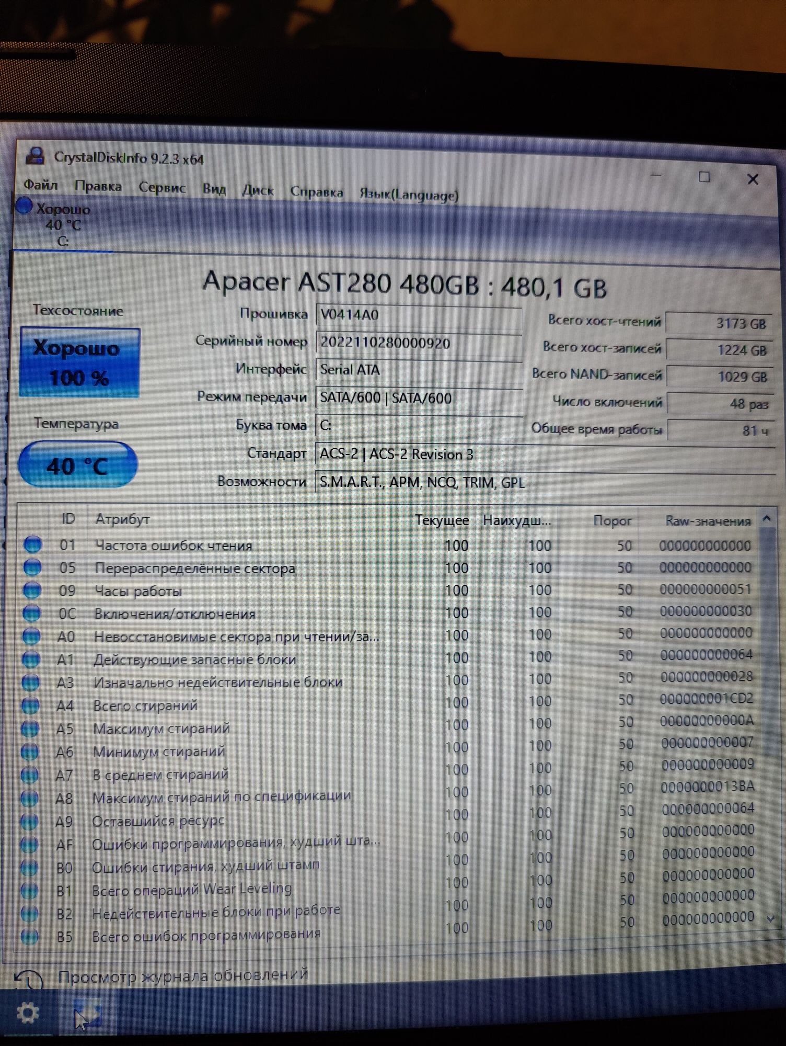
Task: Open the Справка menu
Action: (x=317, y=192)
